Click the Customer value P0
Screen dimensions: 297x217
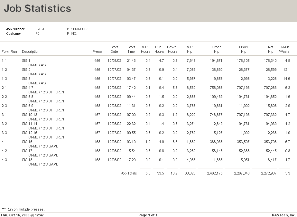pyautogui.click(x=38, y=33)
